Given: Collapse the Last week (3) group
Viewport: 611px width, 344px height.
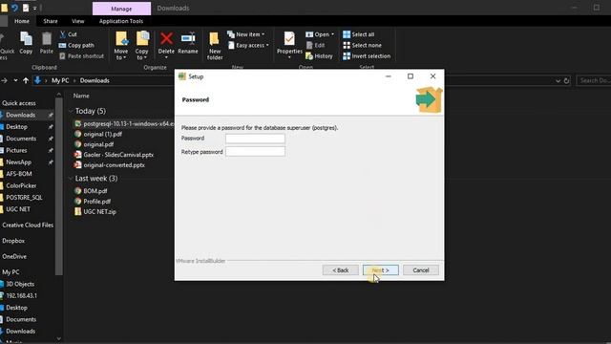Looking at the screenshot, I should pos(71,179).
